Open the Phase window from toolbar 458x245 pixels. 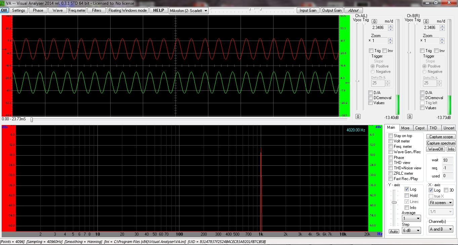[x=38, y=10]
